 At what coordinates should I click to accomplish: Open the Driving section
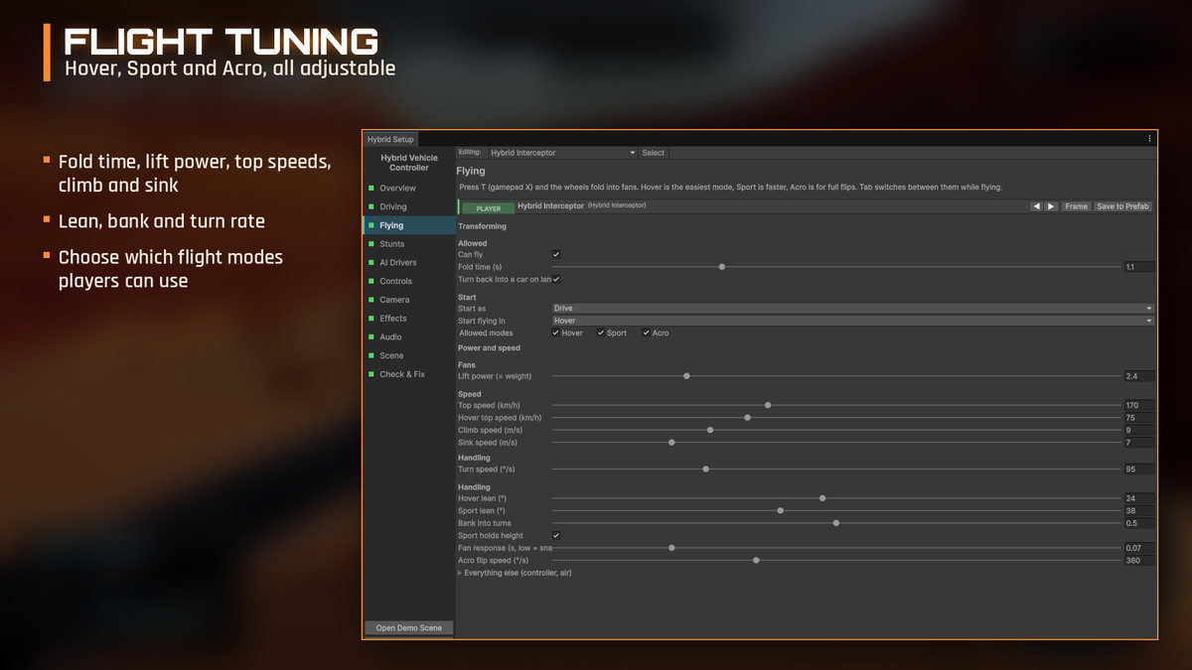pyautogui.click(x=393, y=206)
